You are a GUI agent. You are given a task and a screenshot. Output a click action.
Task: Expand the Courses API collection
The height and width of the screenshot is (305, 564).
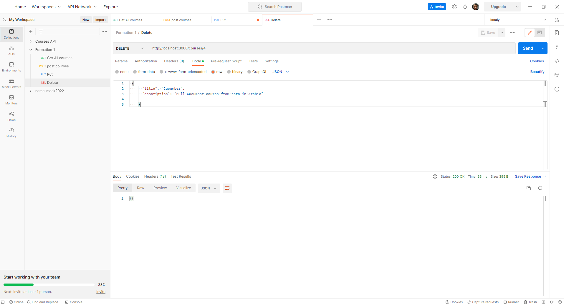click(x=30, y=41)
